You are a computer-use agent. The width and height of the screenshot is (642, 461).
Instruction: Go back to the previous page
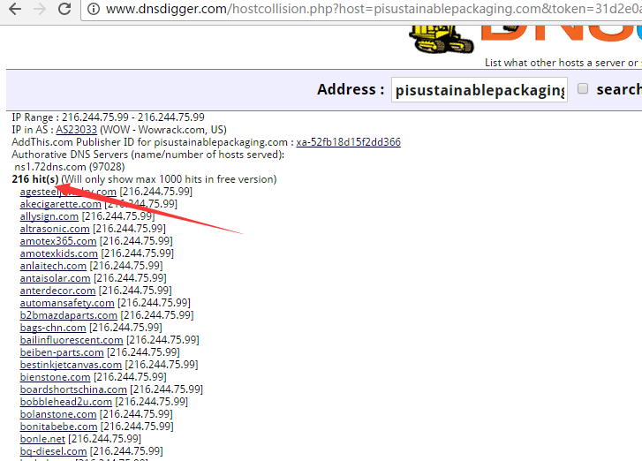tap(15, 9)
